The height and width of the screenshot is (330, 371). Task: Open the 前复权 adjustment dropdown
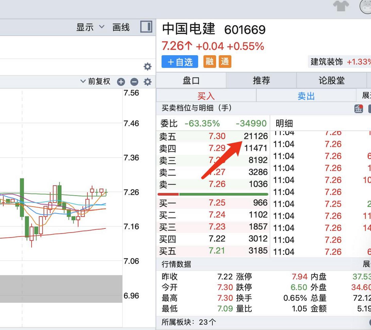tap(95, 81)
